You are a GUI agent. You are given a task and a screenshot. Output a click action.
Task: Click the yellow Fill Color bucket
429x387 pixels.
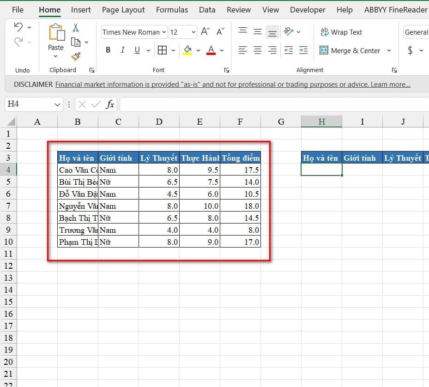click(187, 50)
